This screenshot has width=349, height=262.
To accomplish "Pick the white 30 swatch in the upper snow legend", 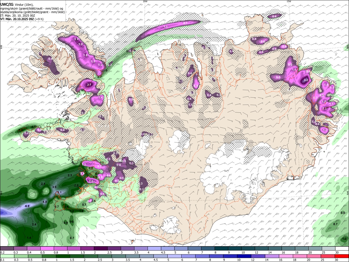I will [x=342, y=248].
